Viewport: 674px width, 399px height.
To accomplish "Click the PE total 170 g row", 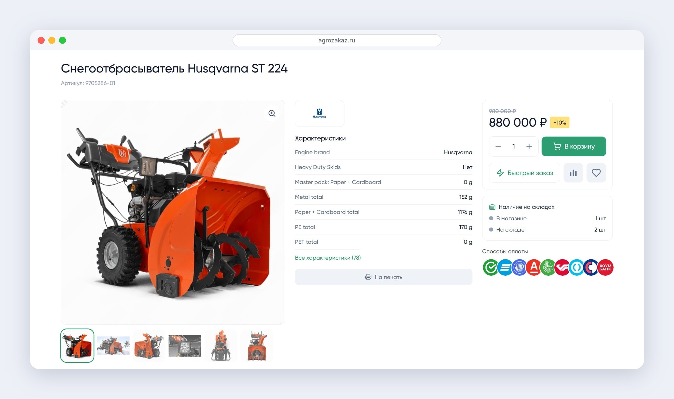I will coord(384,227).
